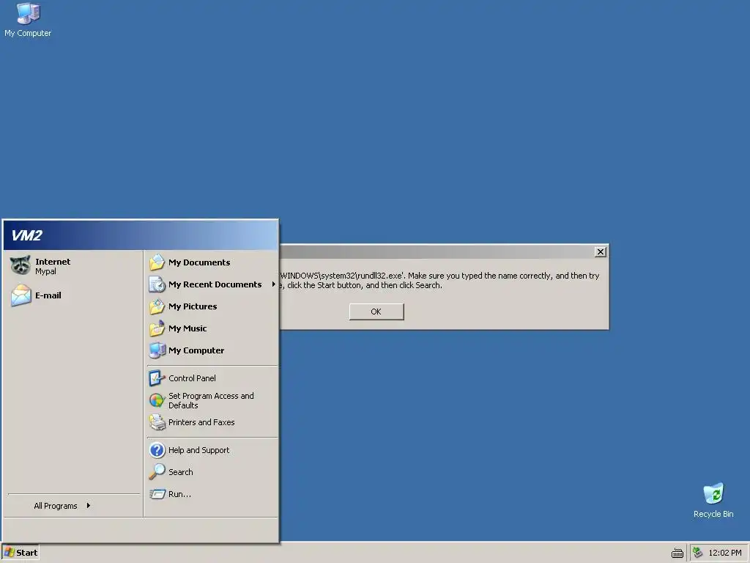The image size is (750, 563).
Task: Click the Set Program Access icon
Action: [x=157, y=400]
